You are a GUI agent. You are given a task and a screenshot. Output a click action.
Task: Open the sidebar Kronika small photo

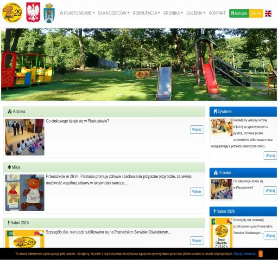tap(221, 189)
